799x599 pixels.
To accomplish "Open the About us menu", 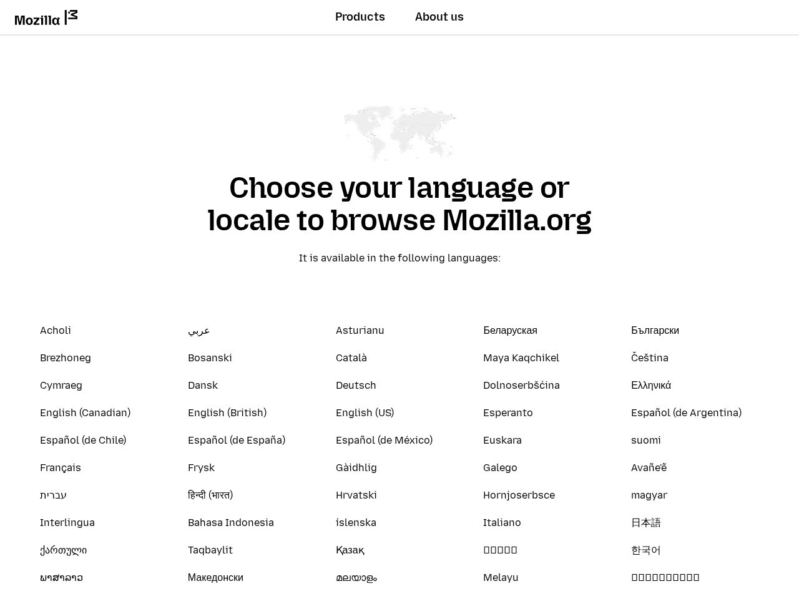I will 439,17.
